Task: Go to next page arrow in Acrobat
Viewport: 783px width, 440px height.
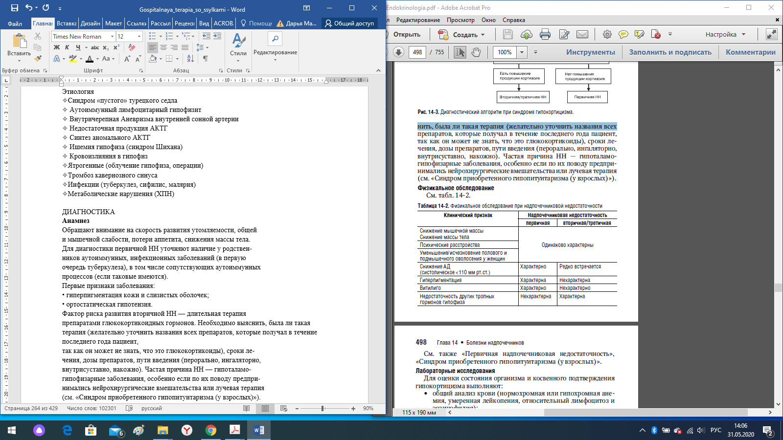Action: point(398,52)
